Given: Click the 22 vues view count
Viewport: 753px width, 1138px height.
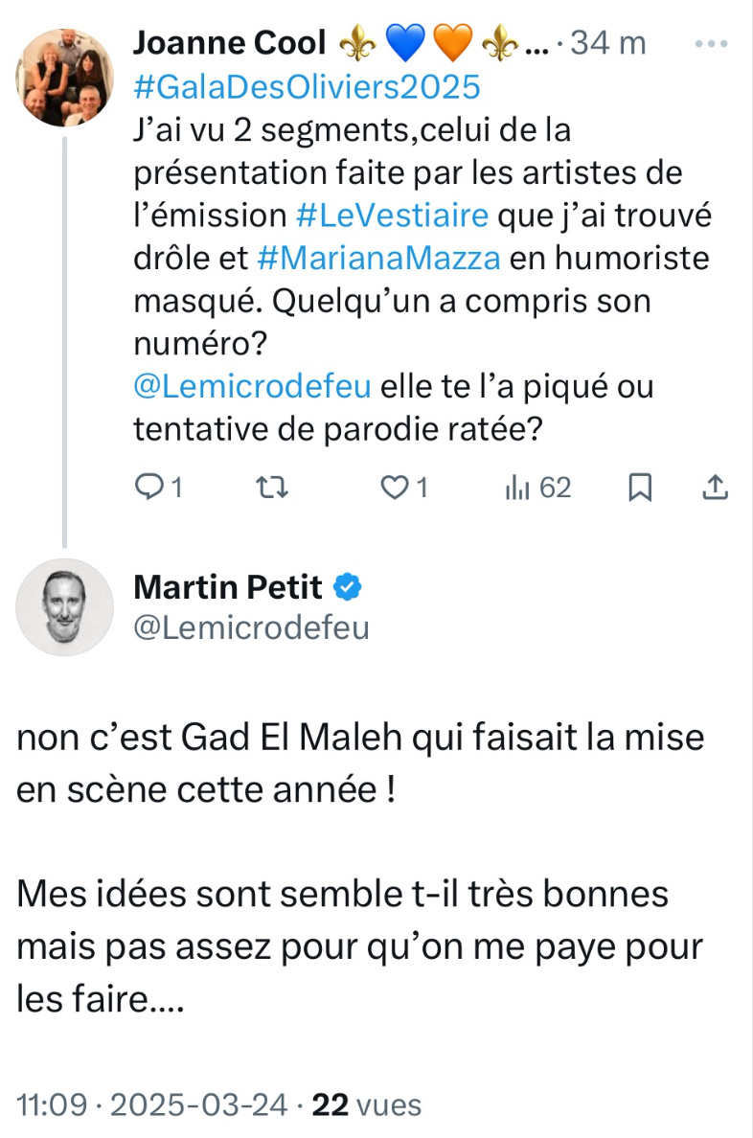Looking at the screenshot, I should [367, 1104].
